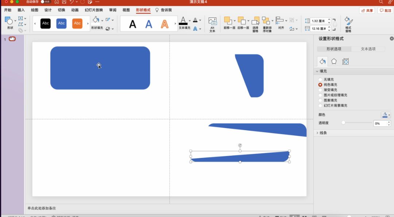
Task: Click the Align (对齐) icon
Action: pyautogui.click(x=280, y=20)
